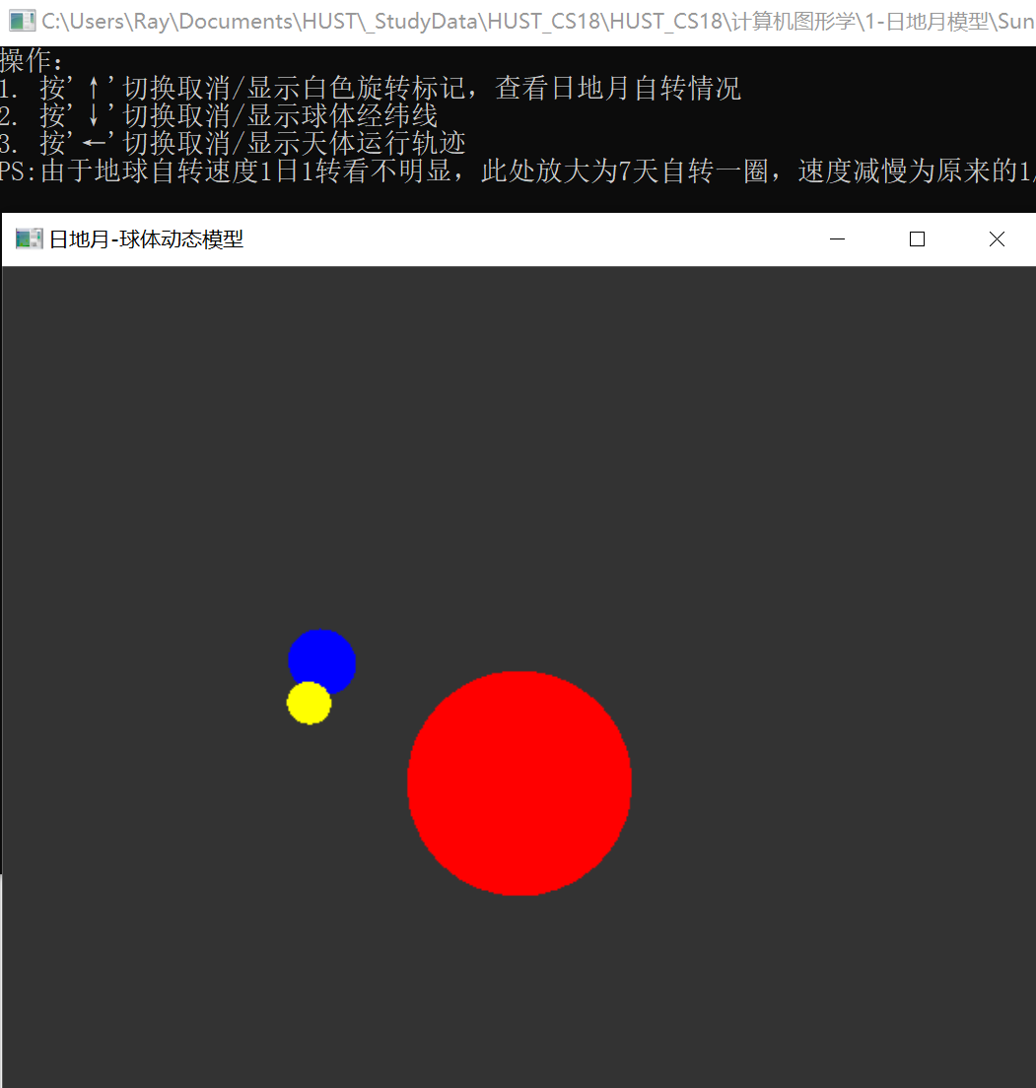This screenshot has height=1088, width=1036.
Task: Click the 日地月-球体动态模型 title text
Action: click(147, 239)
